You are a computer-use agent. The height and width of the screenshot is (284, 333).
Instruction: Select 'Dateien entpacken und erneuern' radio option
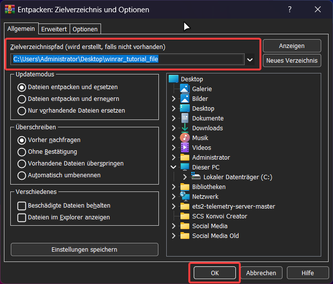(x=22, y=99)
